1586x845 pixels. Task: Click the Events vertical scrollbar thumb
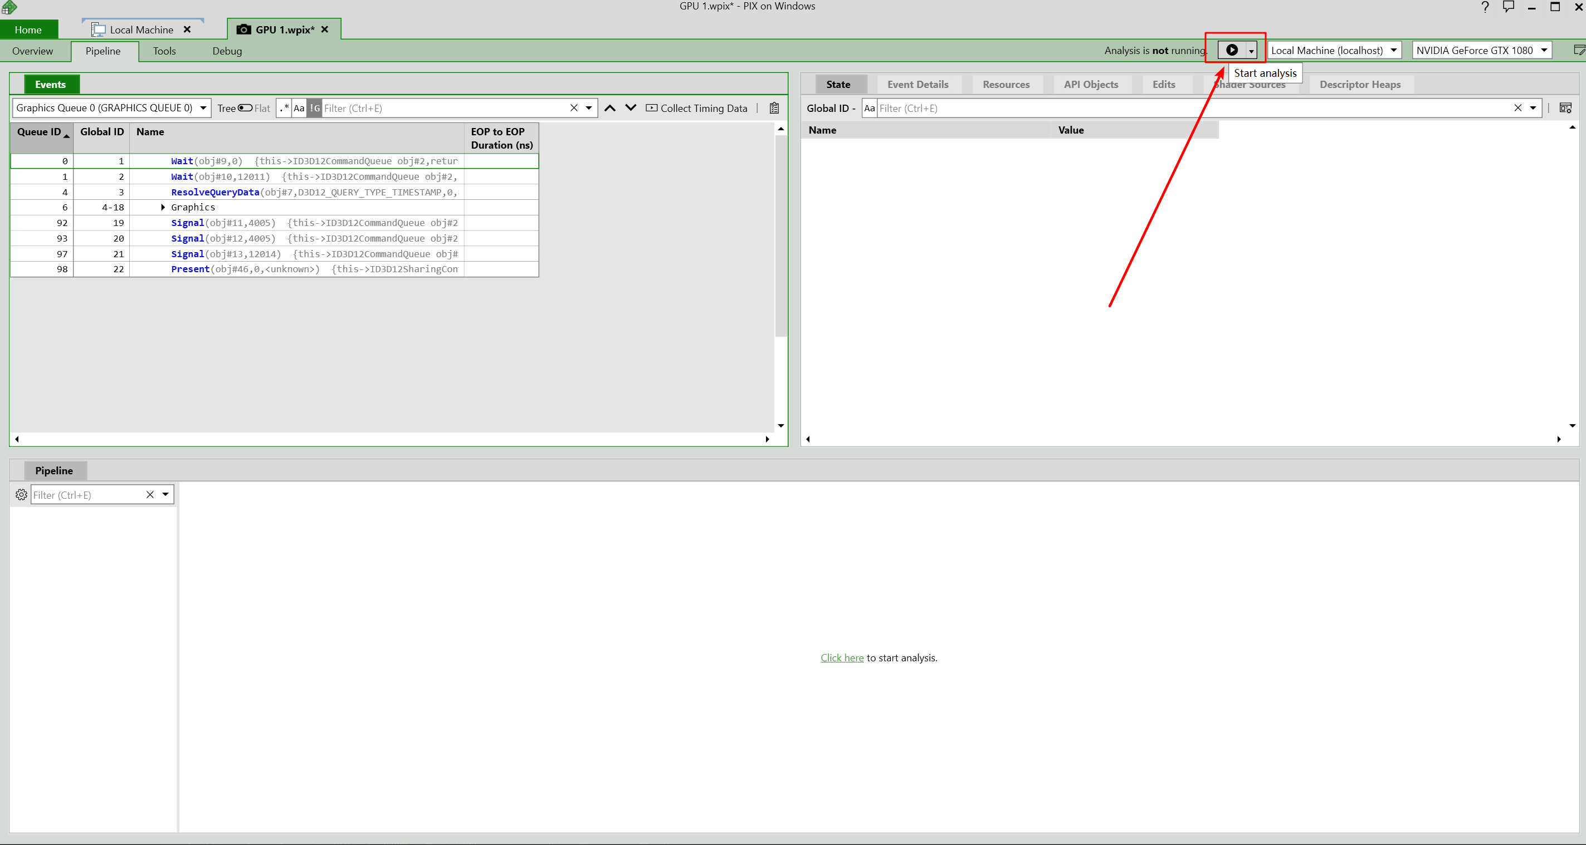pyautogui.click(x=780, y=235)
